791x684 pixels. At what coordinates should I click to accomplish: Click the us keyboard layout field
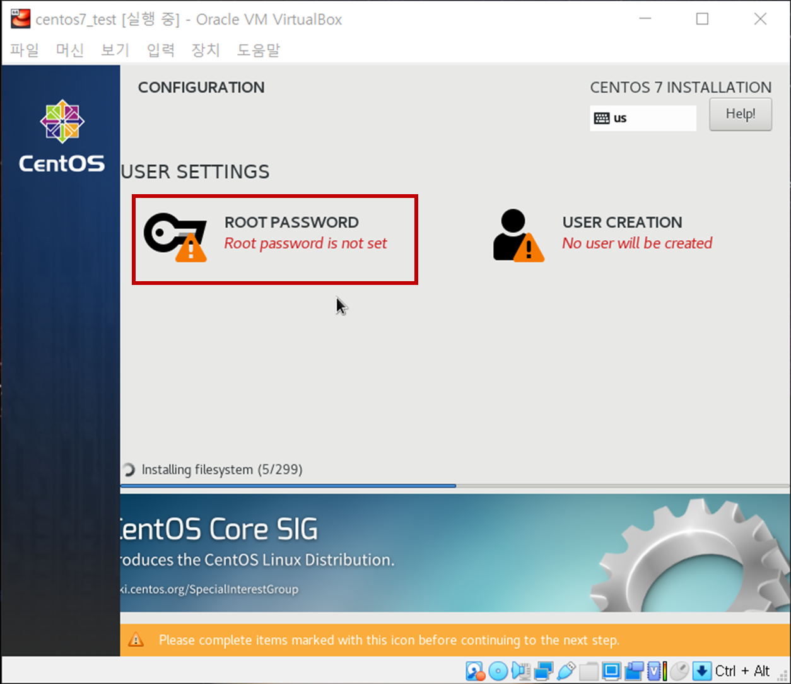pos(643,118)
